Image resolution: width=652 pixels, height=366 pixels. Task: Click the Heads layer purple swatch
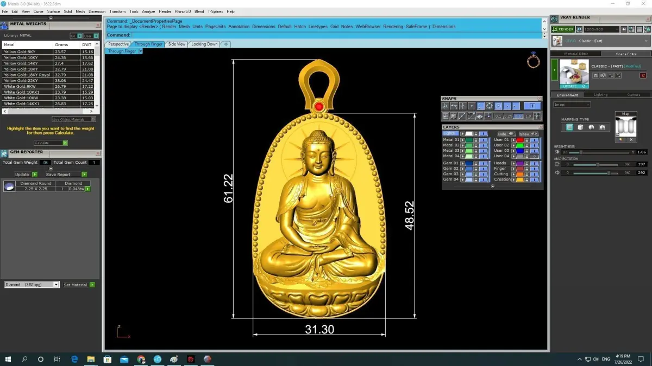tap(520, 163)
